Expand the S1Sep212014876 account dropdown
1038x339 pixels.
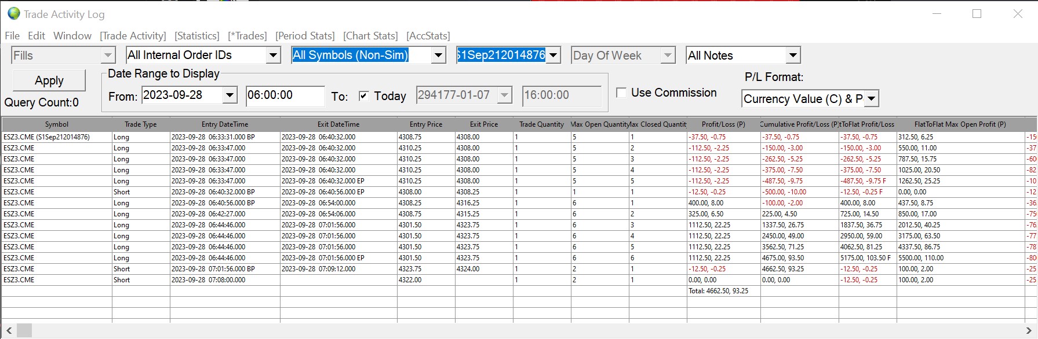point(553,56)
